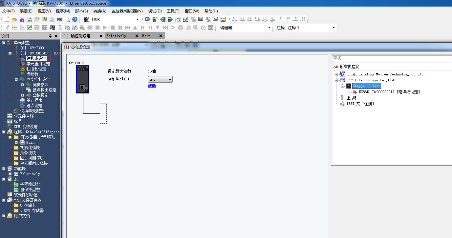Open CPU 系统设定 item
Screen dimensions: 452x238
(x=26, y=127)
